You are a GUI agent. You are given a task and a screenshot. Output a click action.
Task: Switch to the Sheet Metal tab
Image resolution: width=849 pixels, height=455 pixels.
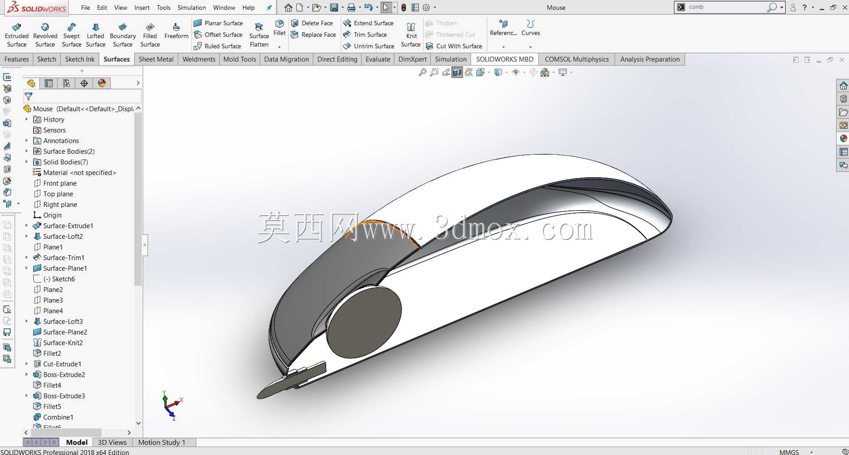(156, 59)
